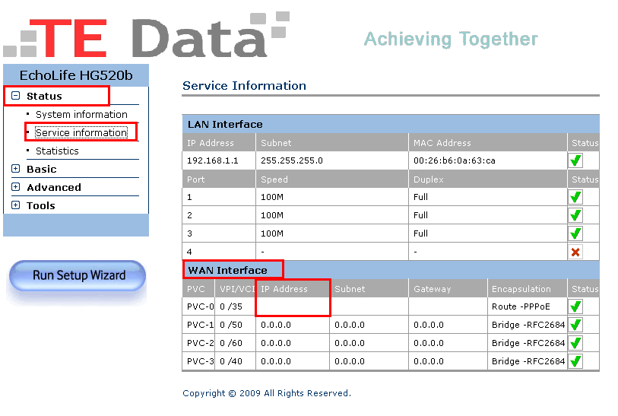Screen dimensions: 618x416
Task: Expand the Advanced menu plus icon
Action: click(15, 187)
